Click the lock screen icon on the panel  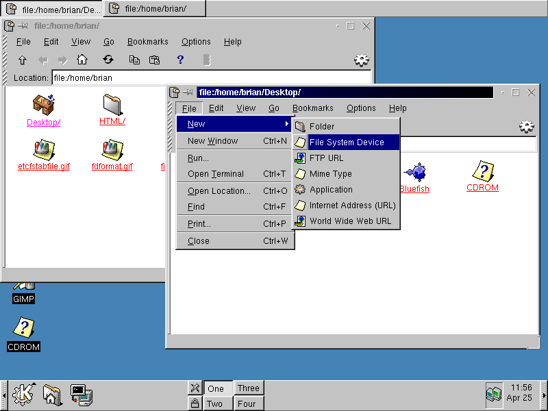pyautogui.click(x=195, y=403)
